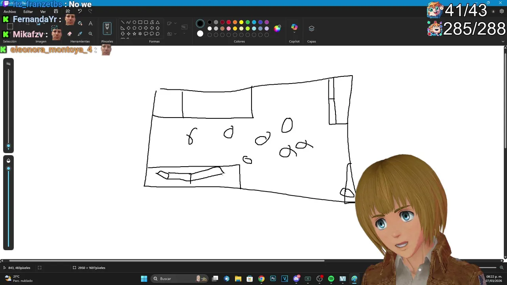Select the Curve shape
Image resolution: width=507 pixels, height=285 pixels.
(x=128, y=22)
